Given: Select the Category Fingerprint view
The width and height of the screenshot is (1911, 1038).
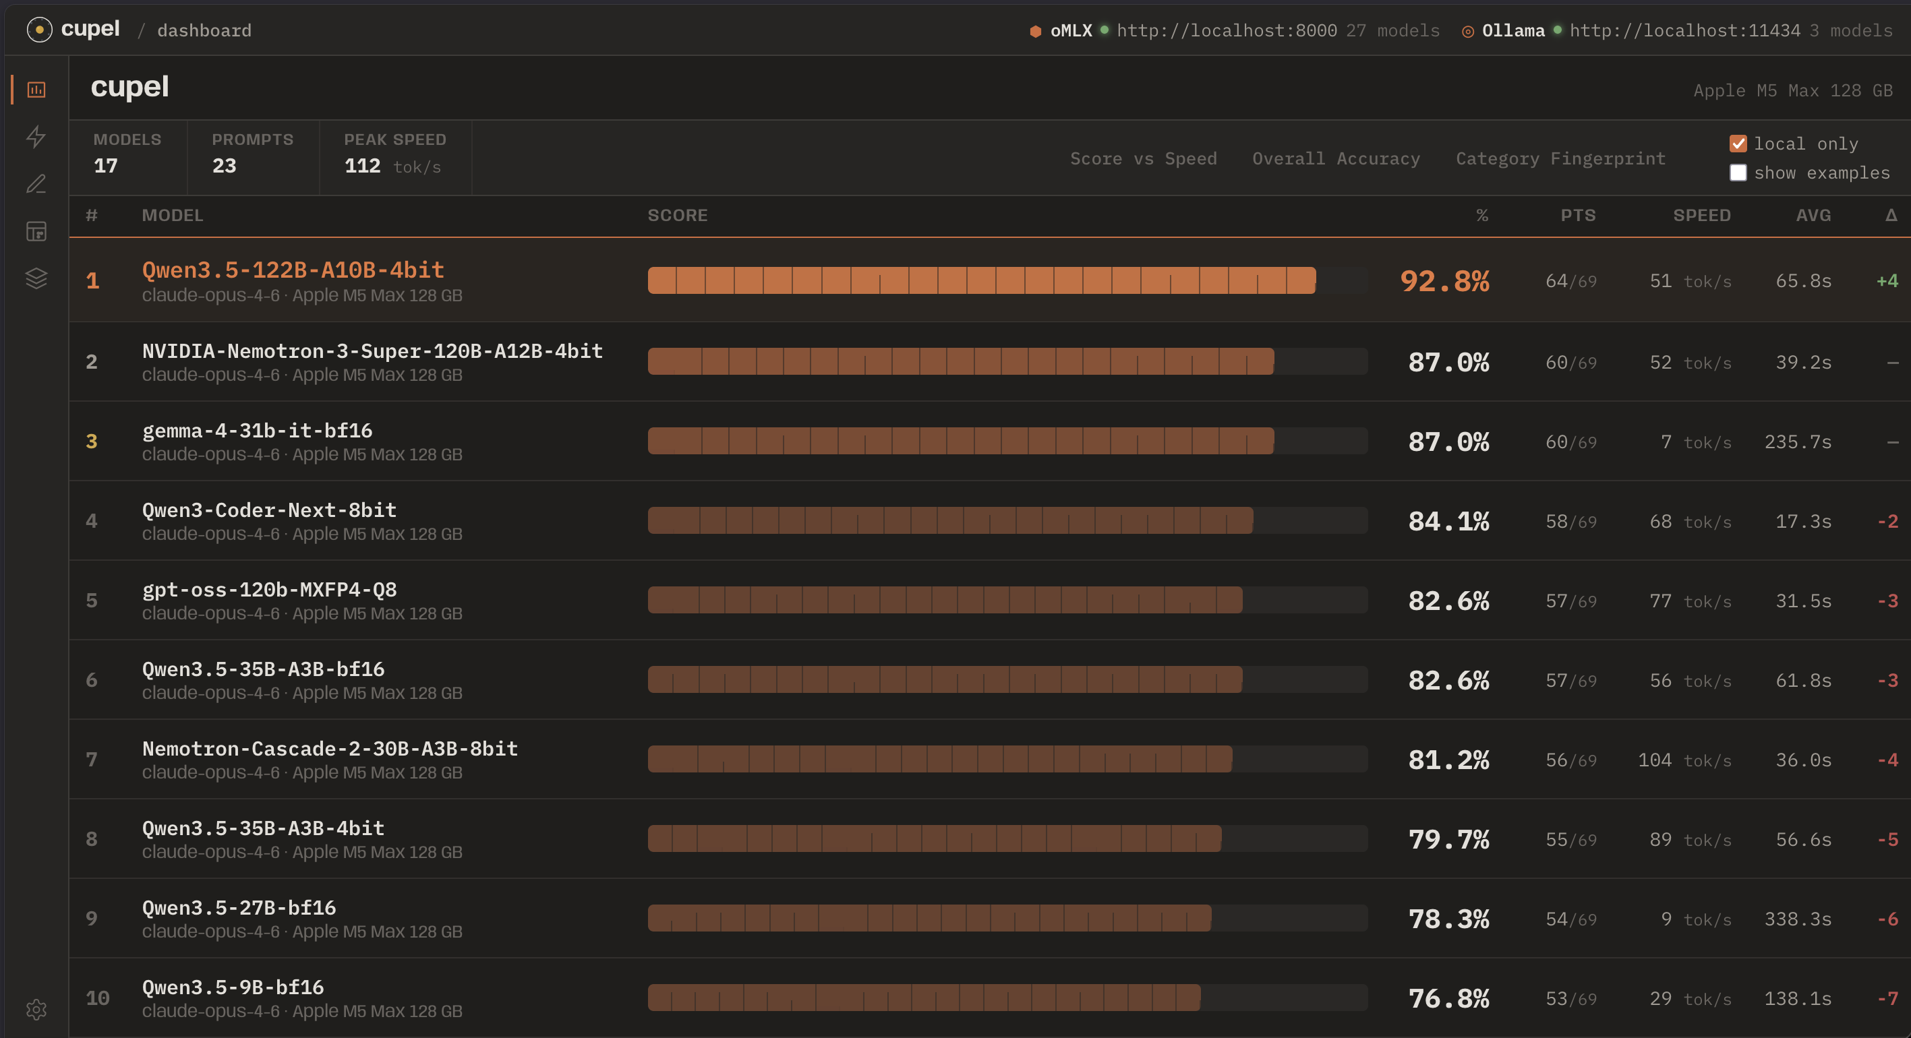Looking at the screenshot, I should click(x=1561, y=158).
